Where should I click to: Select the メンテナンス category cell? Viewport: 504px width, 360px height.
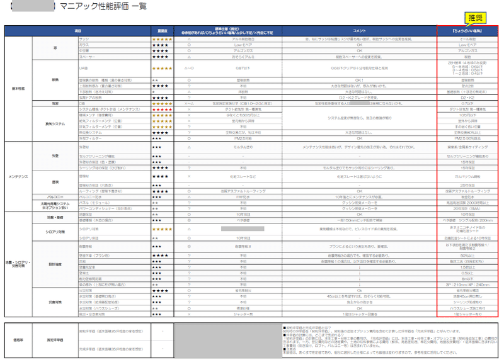(18, 177)
